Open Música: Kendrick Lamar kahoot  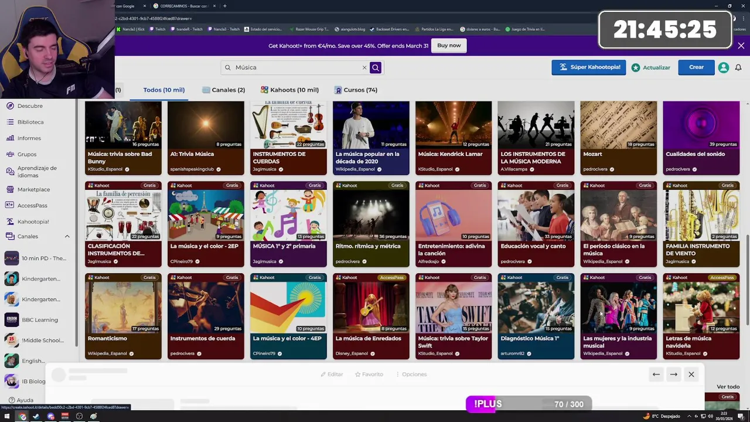click(454, 138)
